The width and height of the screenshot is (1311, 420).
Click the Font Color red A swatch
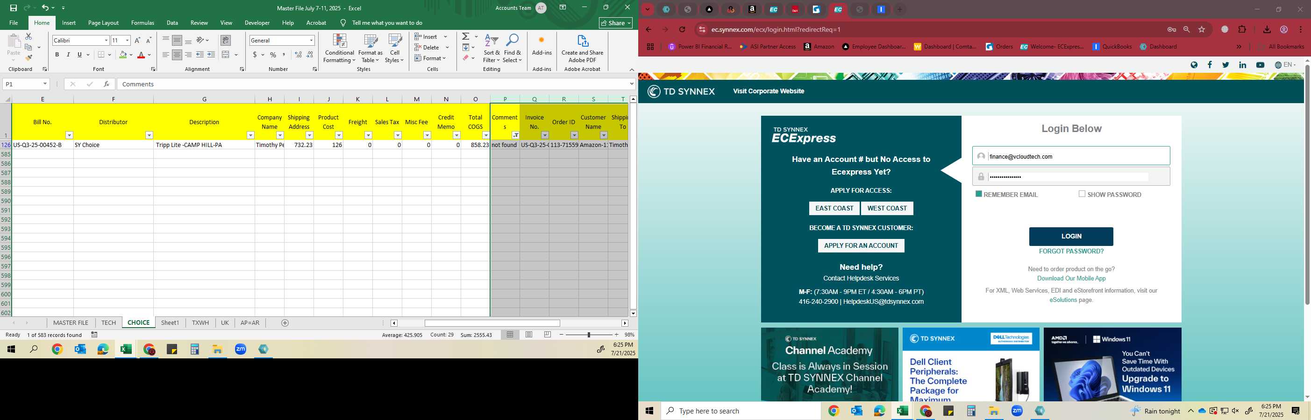pyautogui.click(x=142, y=55)
